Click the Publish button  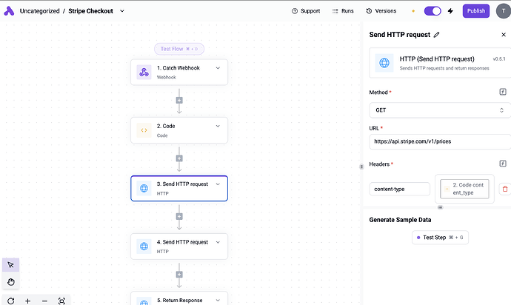(476, 11)
